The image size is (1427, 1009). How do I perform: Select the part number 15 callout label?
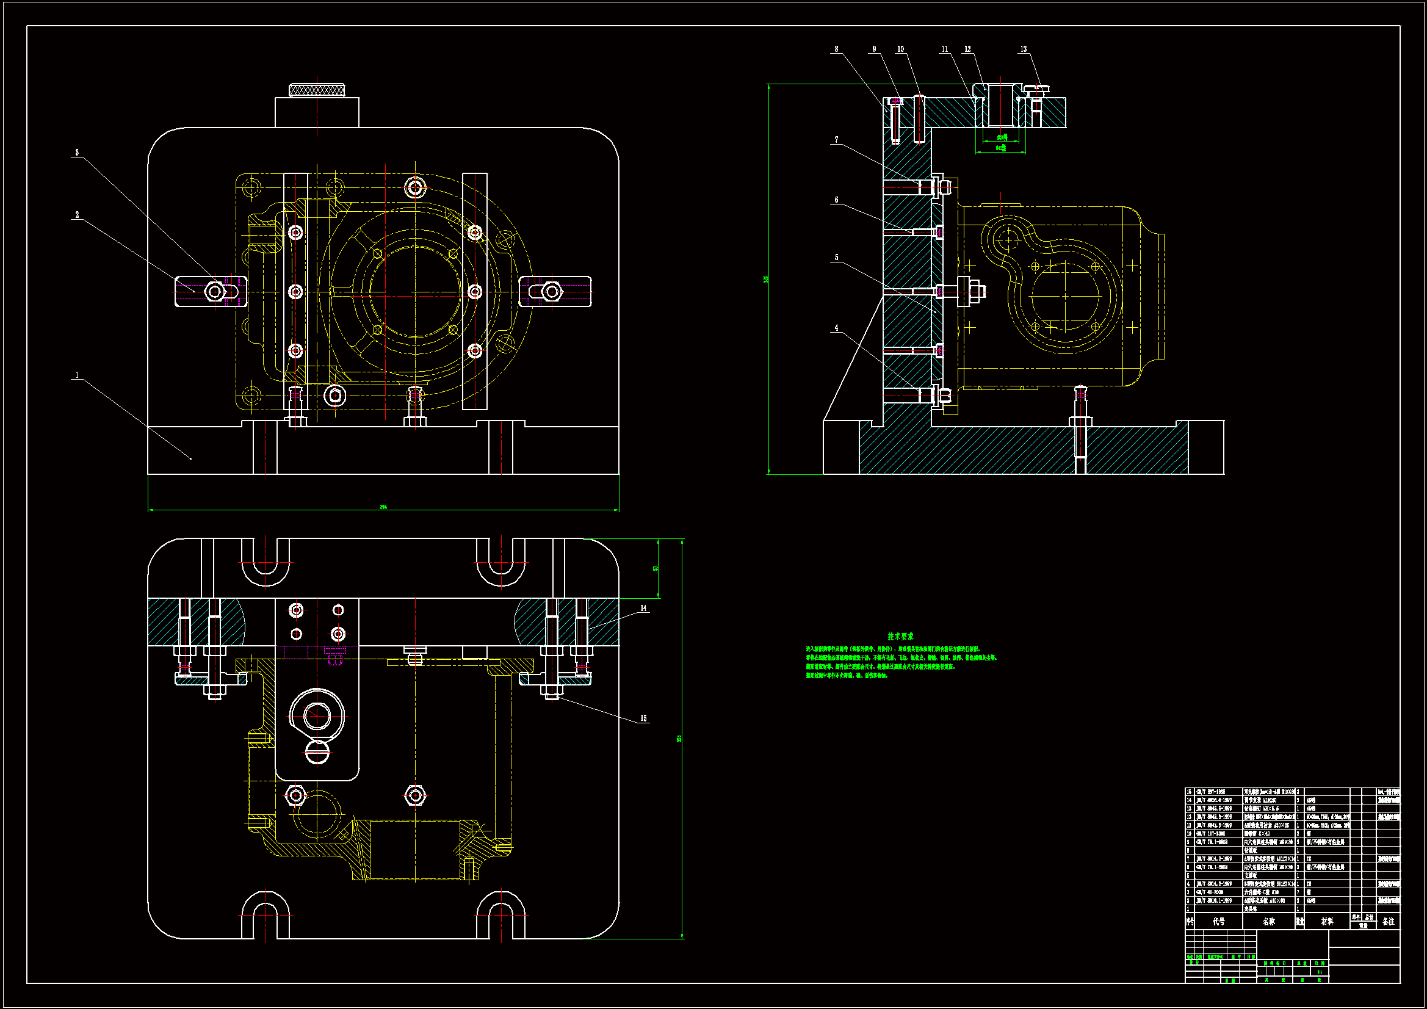click(x=643, y=718)
